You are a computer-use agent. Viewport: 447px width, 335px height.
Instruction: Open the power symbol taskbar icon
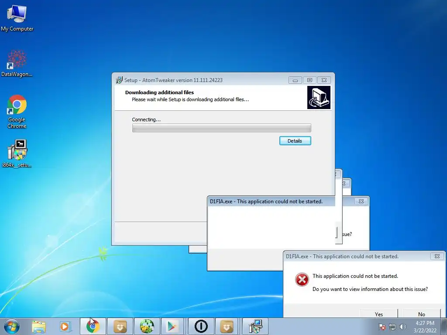tap(201, 326)
